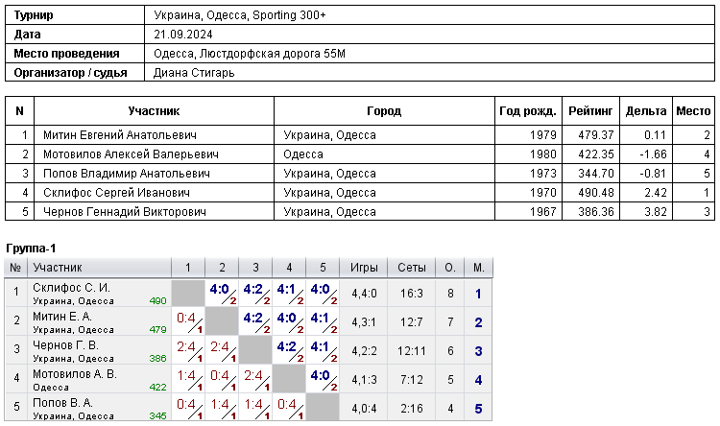Click green rating 422 beside Мотовилов
The image size is (720, 426).
[157, 388]
